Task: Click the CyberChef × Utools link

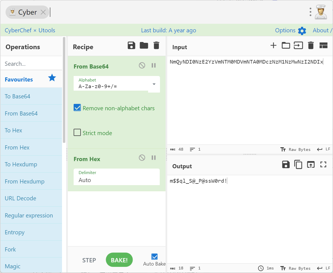Action: click(x=30, y=30)
